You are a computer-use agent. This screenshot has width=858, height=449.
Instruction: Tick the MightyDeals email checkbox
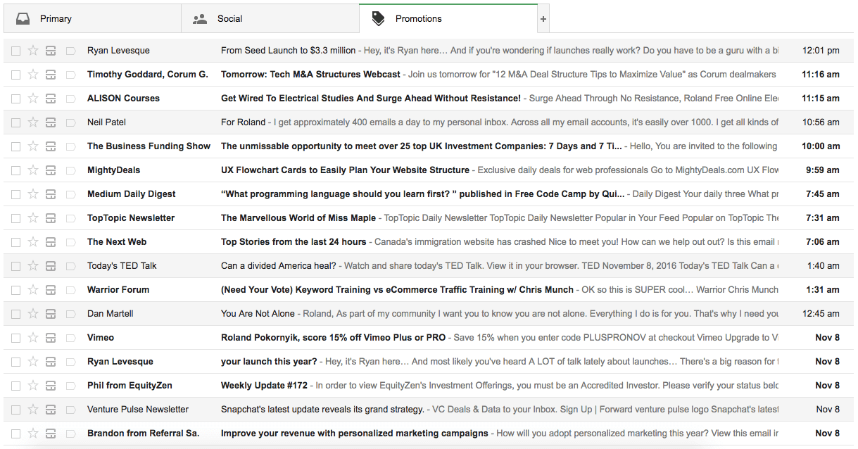(x=15, y=170)
